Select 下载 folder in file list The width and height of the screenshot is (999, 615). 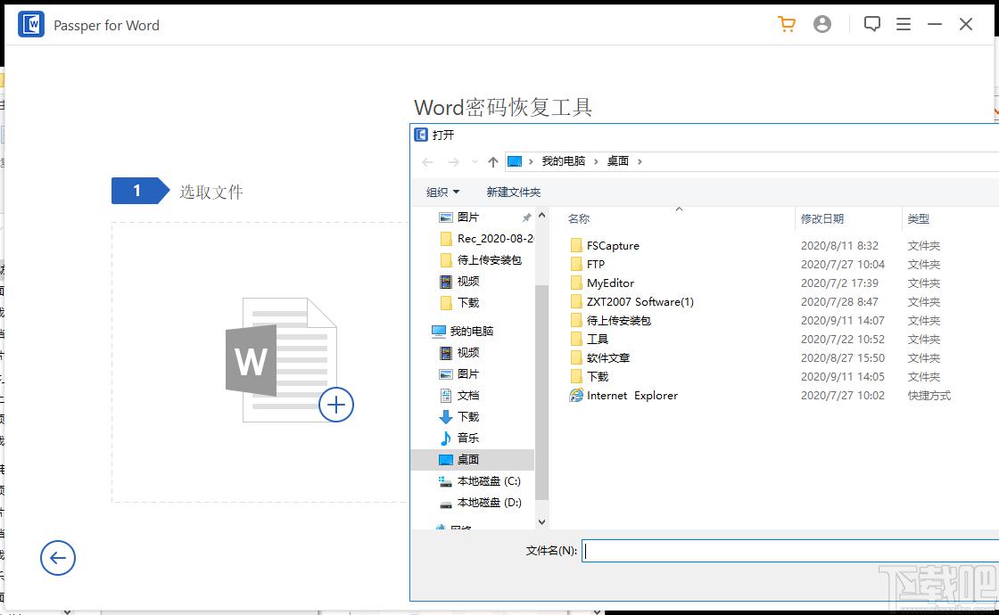pyautogui.click(x=589, y=377)
